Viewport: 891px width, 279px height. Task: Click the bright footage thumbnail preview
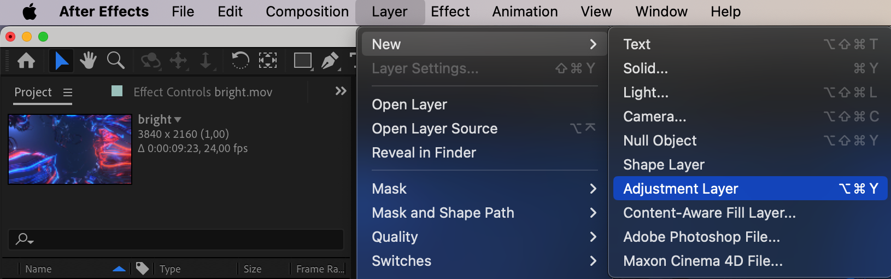(70, 149)
